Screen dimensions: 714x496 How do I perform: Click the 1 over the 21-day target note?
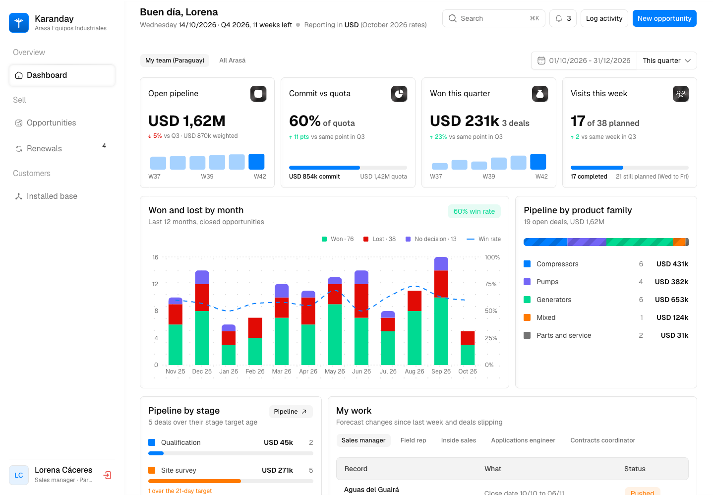coord(180,491)
